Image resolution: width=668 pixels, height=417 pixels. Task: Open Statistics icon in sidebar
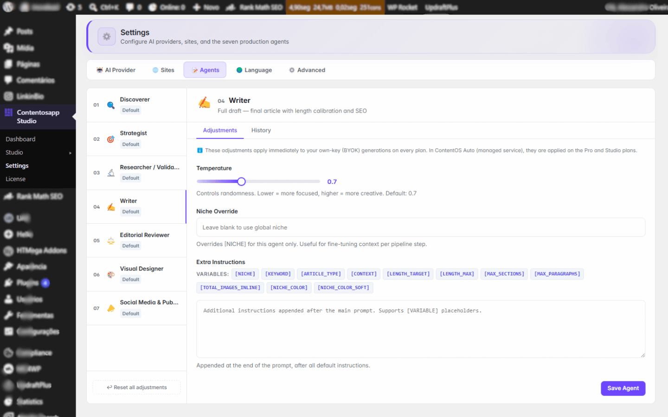point(8,401)
